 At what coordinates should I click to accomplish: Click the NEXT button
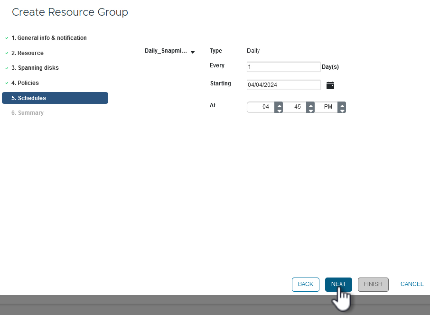pyautogui.click(x=338, y=284)
